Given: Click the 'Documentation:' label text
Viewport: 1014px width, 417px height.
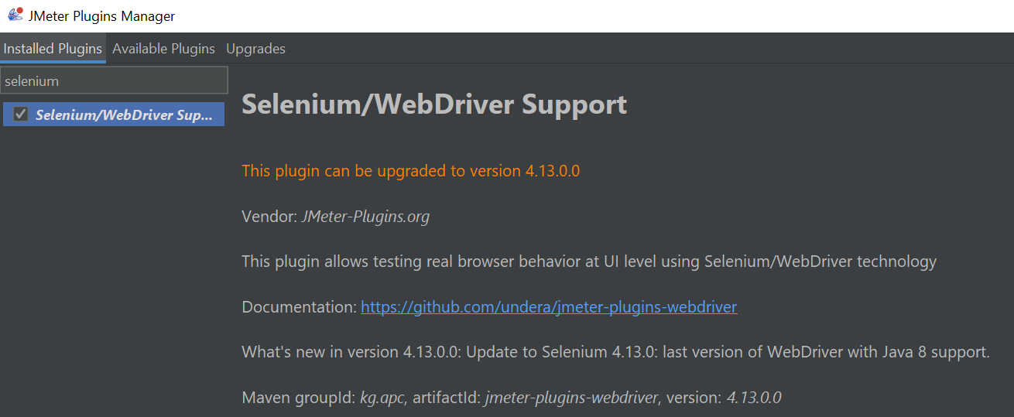Looking at the screenshot, I should tap(299, 307).
